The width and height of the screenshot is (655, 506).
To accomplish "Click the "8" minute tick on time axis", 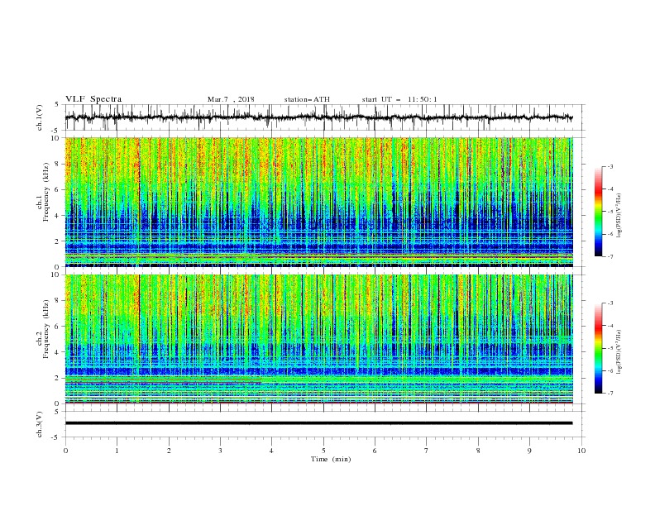I will [478, 451].
